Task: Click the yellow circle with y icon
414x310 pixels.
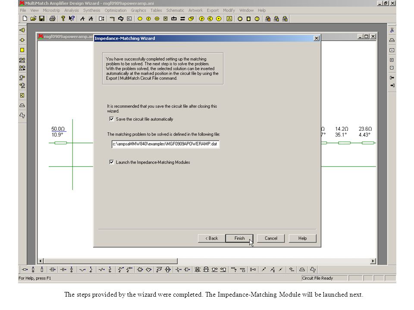Action: pyautogui.click(x=202, y=19)
